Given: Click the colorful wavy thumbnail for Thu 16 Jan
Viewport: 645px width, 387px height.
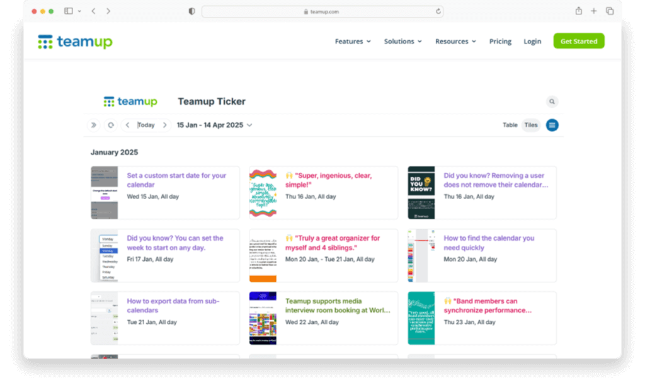Looking at the screenshot, I should pyautogui.click(x=263, y=193).
